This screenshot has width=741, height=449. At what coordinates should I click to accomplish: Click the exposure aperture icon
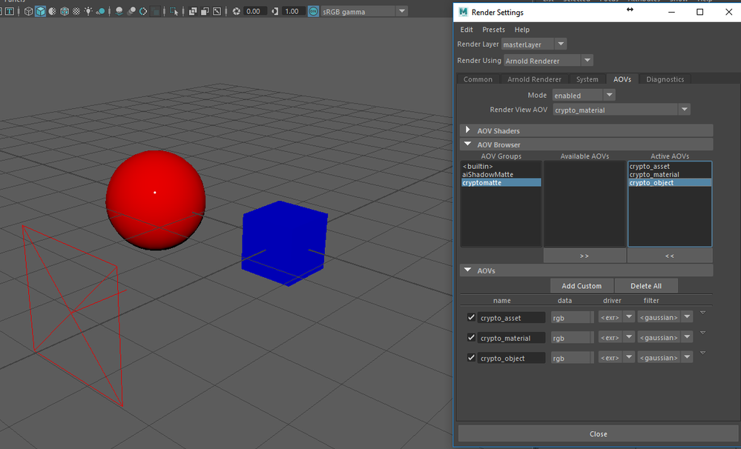pos(237,11)
